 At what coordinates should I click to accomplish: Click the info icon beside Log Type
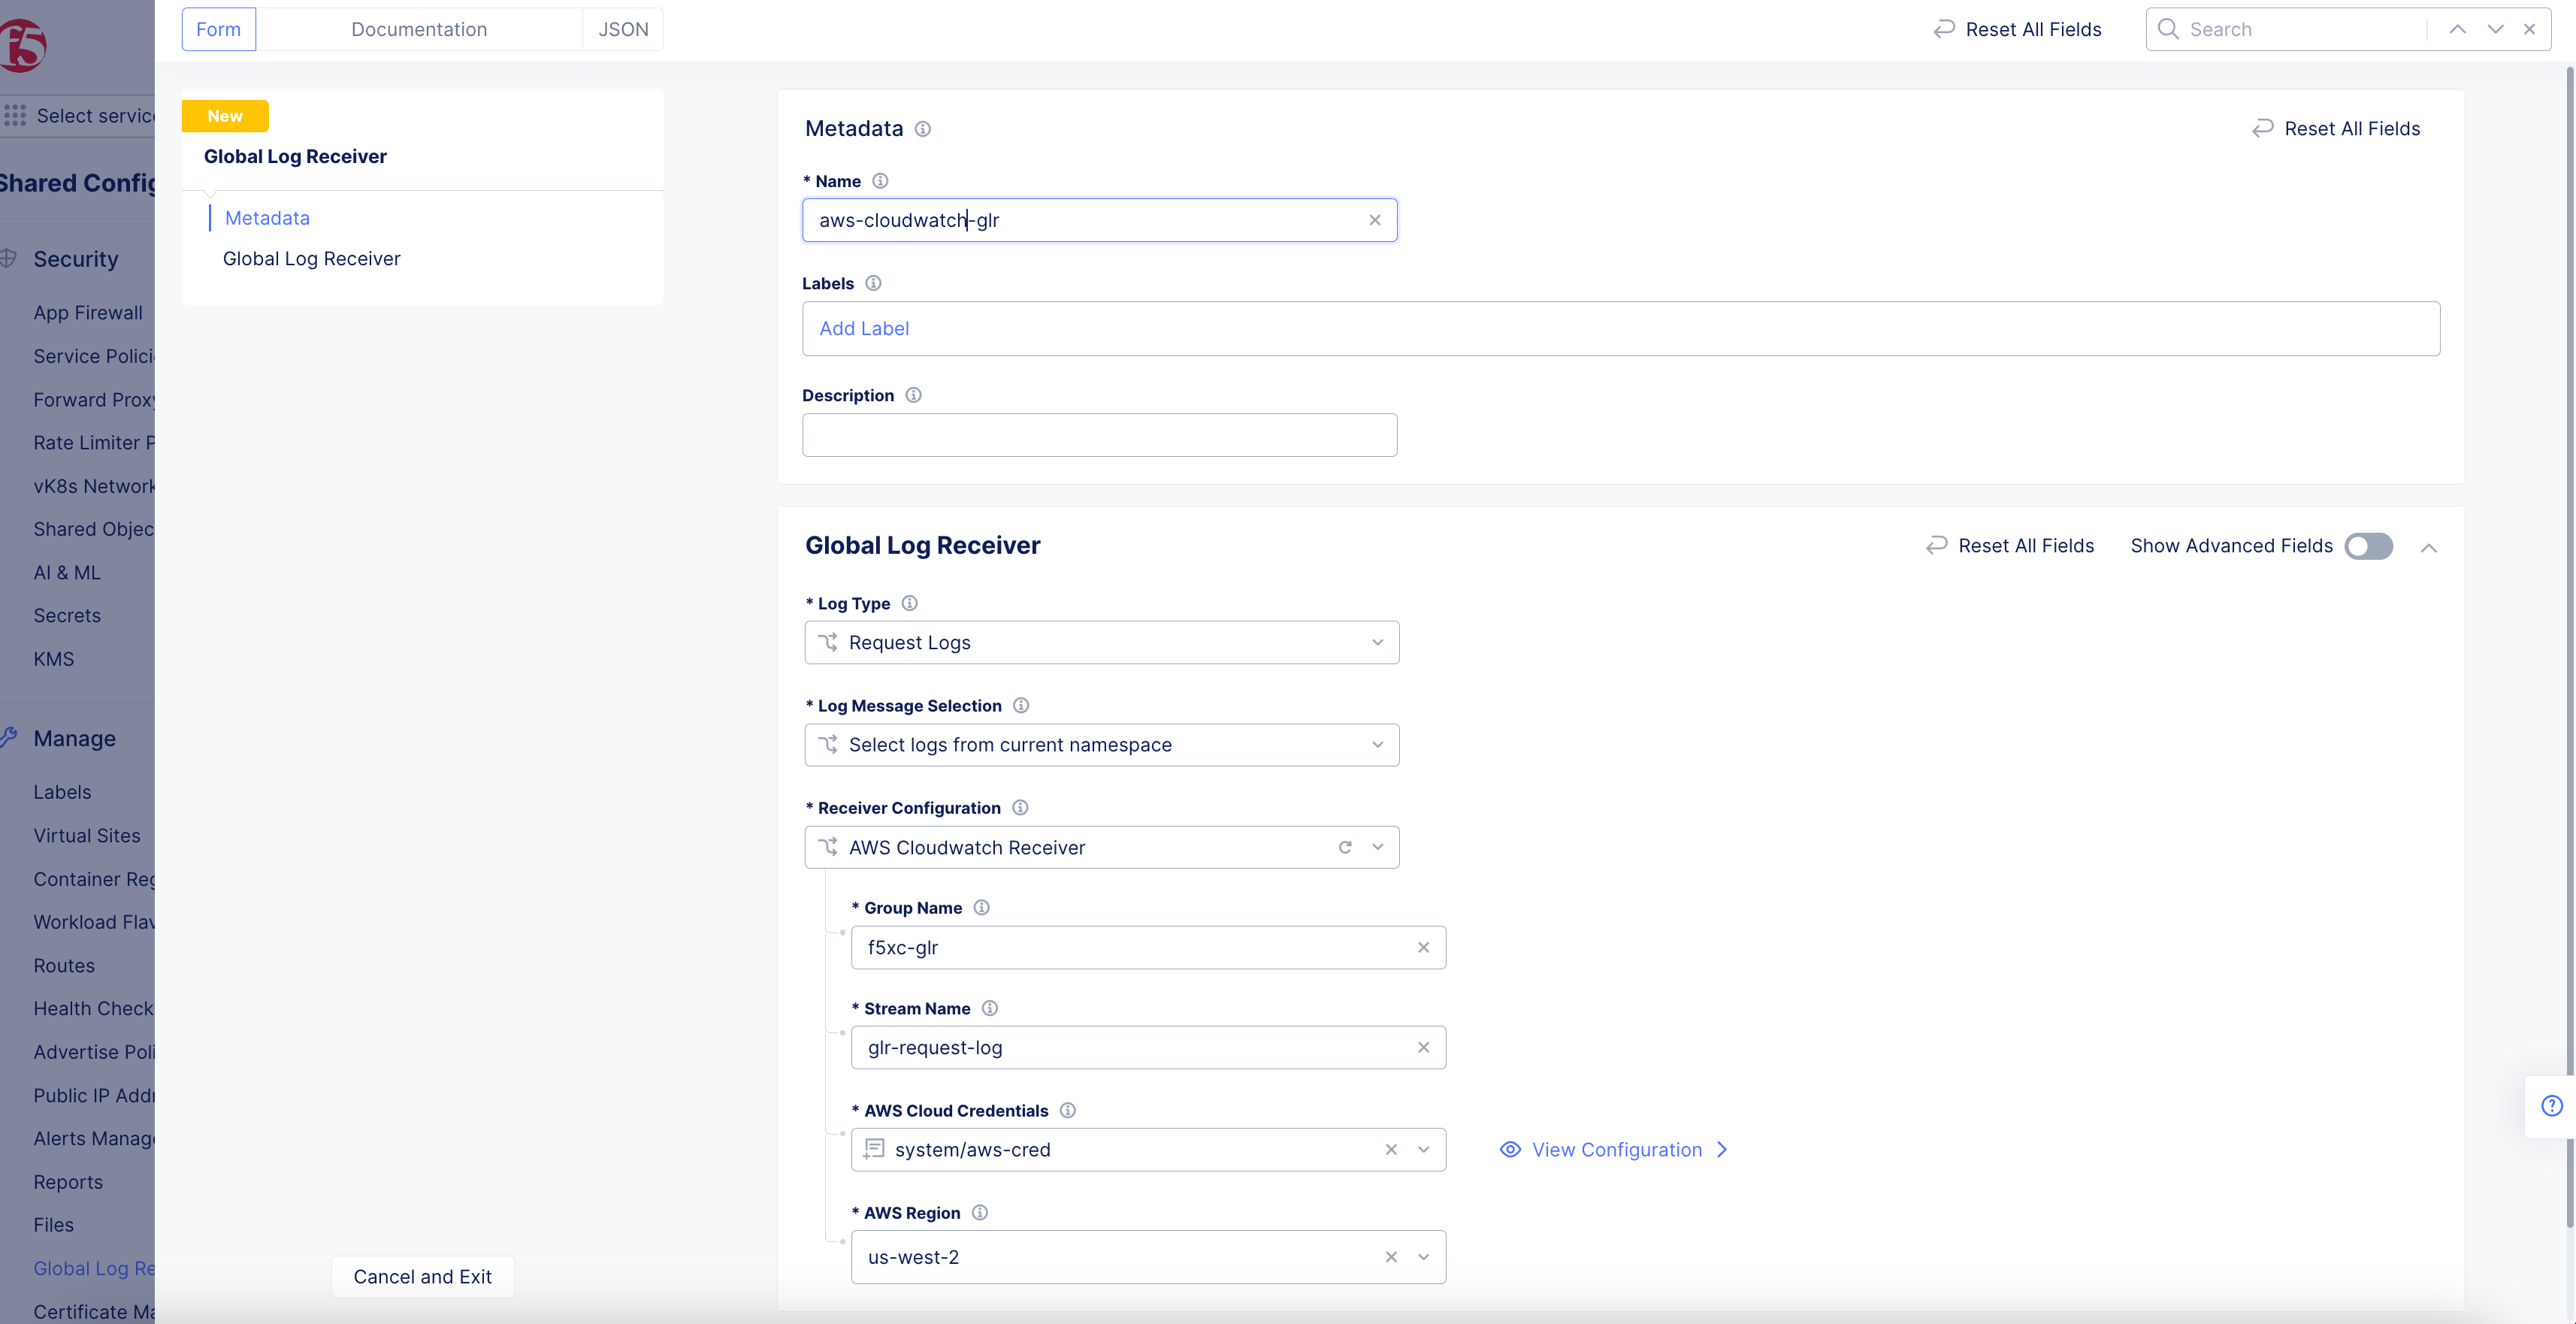pos(909,603)
